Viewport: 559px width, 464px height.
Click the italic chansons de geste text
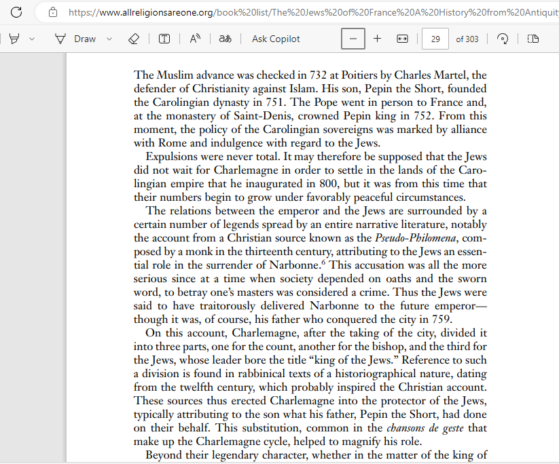point(425,428)
